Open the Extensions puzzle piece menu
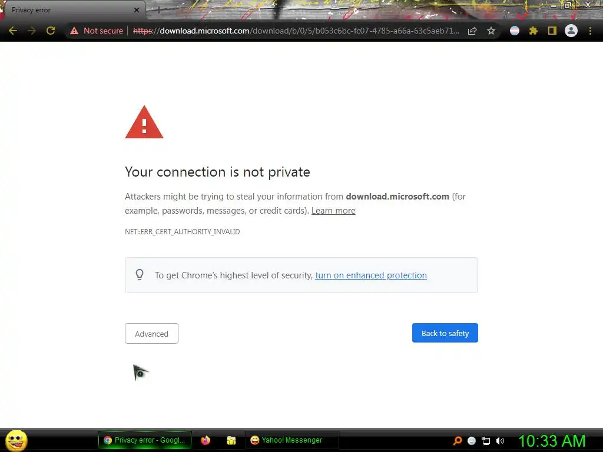 click(533, 31)
